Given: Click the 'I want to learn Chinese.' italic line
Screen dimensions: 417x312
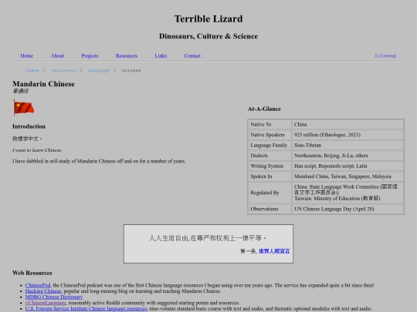Looking at the screenshot, I should point(37,150).
